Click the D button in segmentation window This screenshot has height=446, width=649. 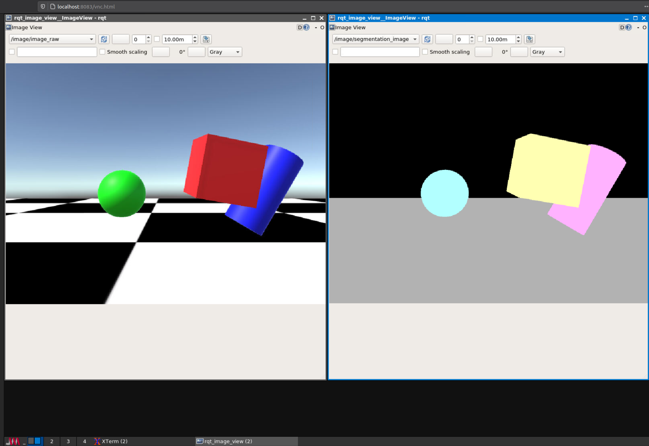coord(622,28)
